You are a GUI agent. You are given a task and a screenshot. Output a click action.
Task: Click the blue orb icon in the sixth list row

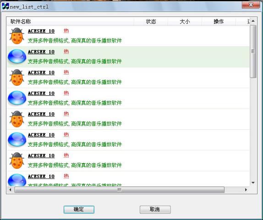point(17,139)
